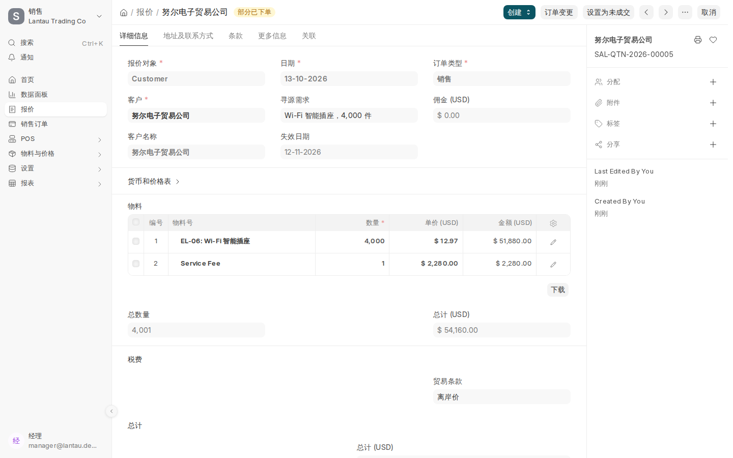Open items table settings gear
Viewport: 733px width, 458px height.
tap(553, 223)
